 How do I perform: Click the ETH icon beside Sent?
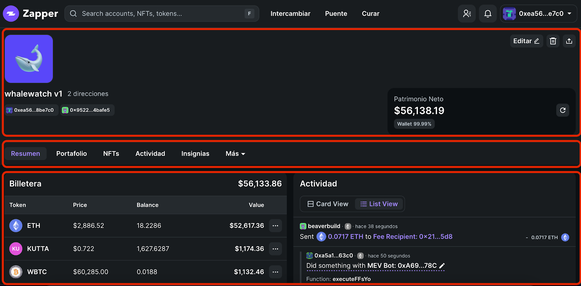321,237
